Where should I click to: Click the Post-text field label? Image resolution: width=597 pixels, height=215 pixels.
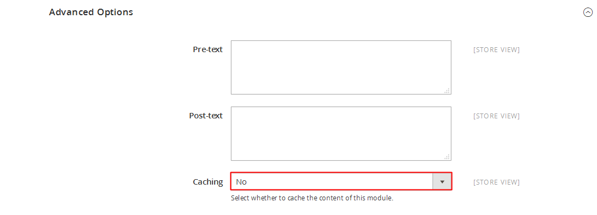206,116
